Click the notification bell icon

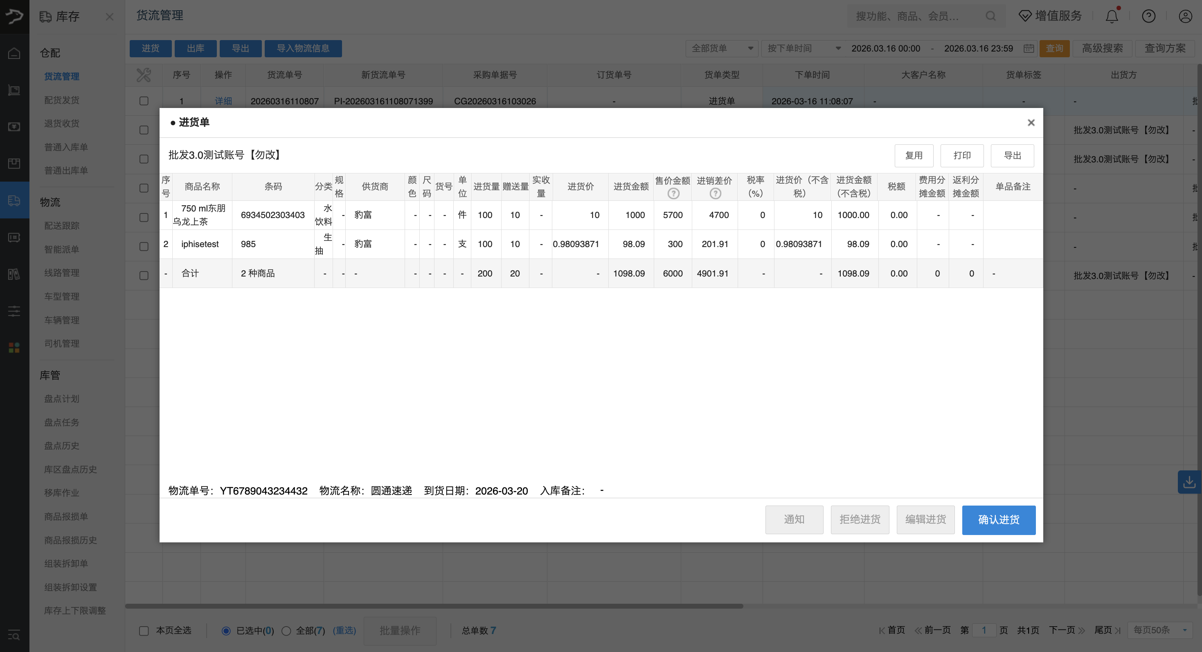point(1112,16)
